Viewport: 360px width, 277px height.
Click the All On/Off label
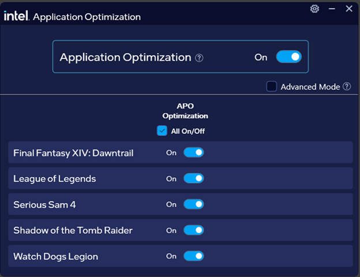[x=188, y=131]
